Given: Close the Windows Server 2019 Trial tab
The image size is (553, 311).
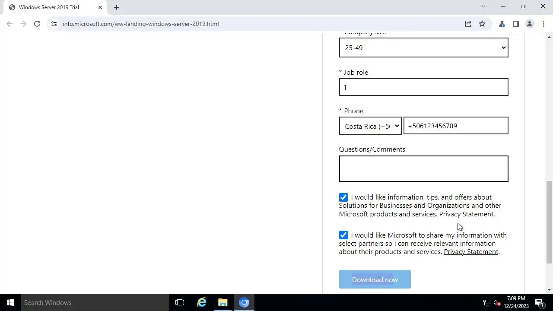Looking at the screenshot, I should tap(100, 7).
